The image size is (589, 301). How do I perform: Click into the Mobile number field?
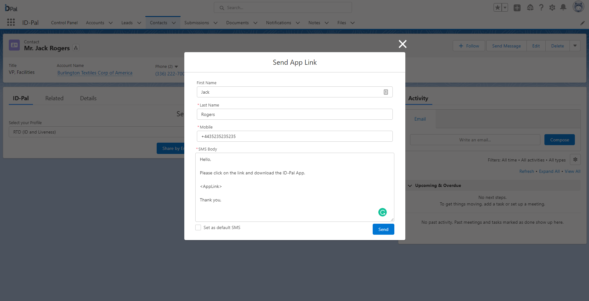(x=294, y=136)
